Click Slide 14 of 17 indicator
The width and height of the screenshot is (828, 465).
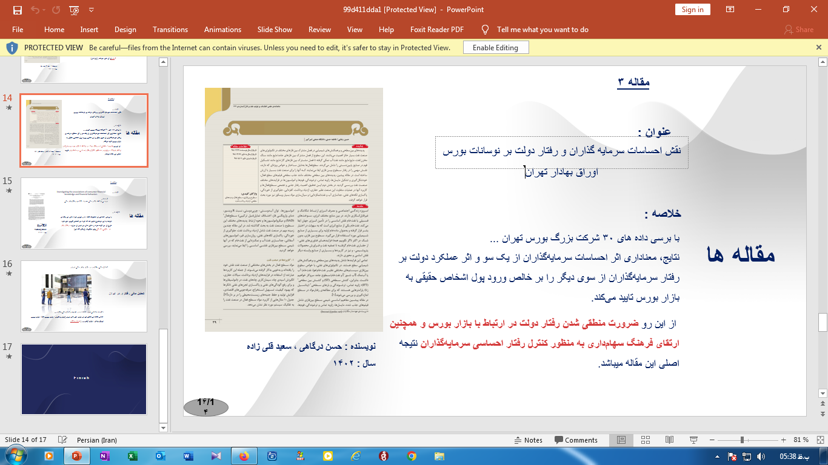click(x=25, y=440)
